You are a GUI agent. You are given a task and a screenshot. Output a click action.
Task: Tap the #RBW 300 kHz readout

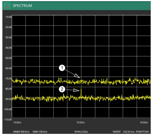[21, 132]
